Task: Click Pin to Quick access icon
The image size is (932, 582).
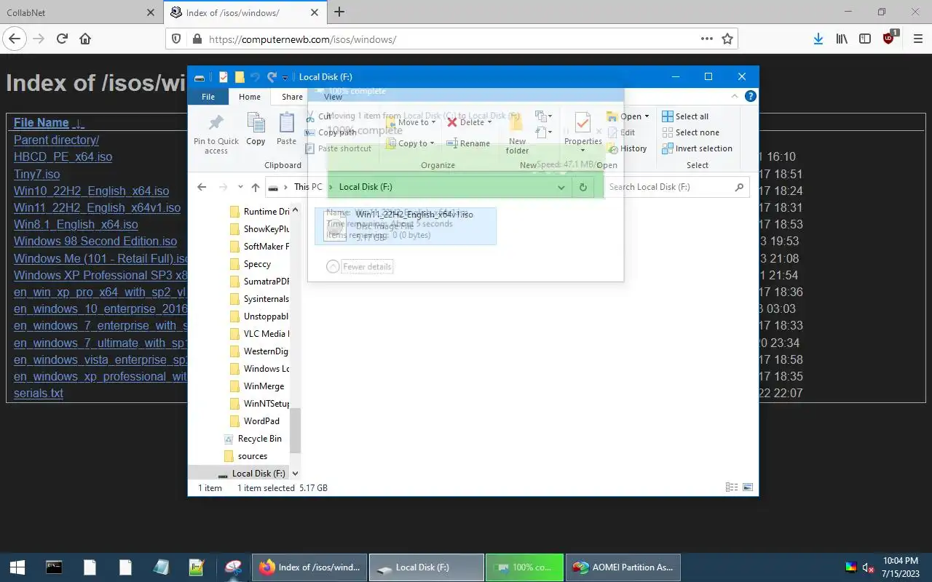Action: (216, 133)
